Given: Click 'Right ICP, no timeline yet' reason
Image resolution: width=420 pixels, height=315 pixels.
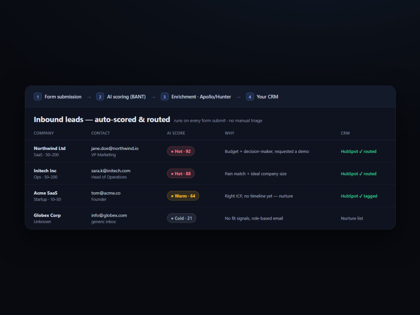Looking at the screenshot, I should tap(259, 196).
